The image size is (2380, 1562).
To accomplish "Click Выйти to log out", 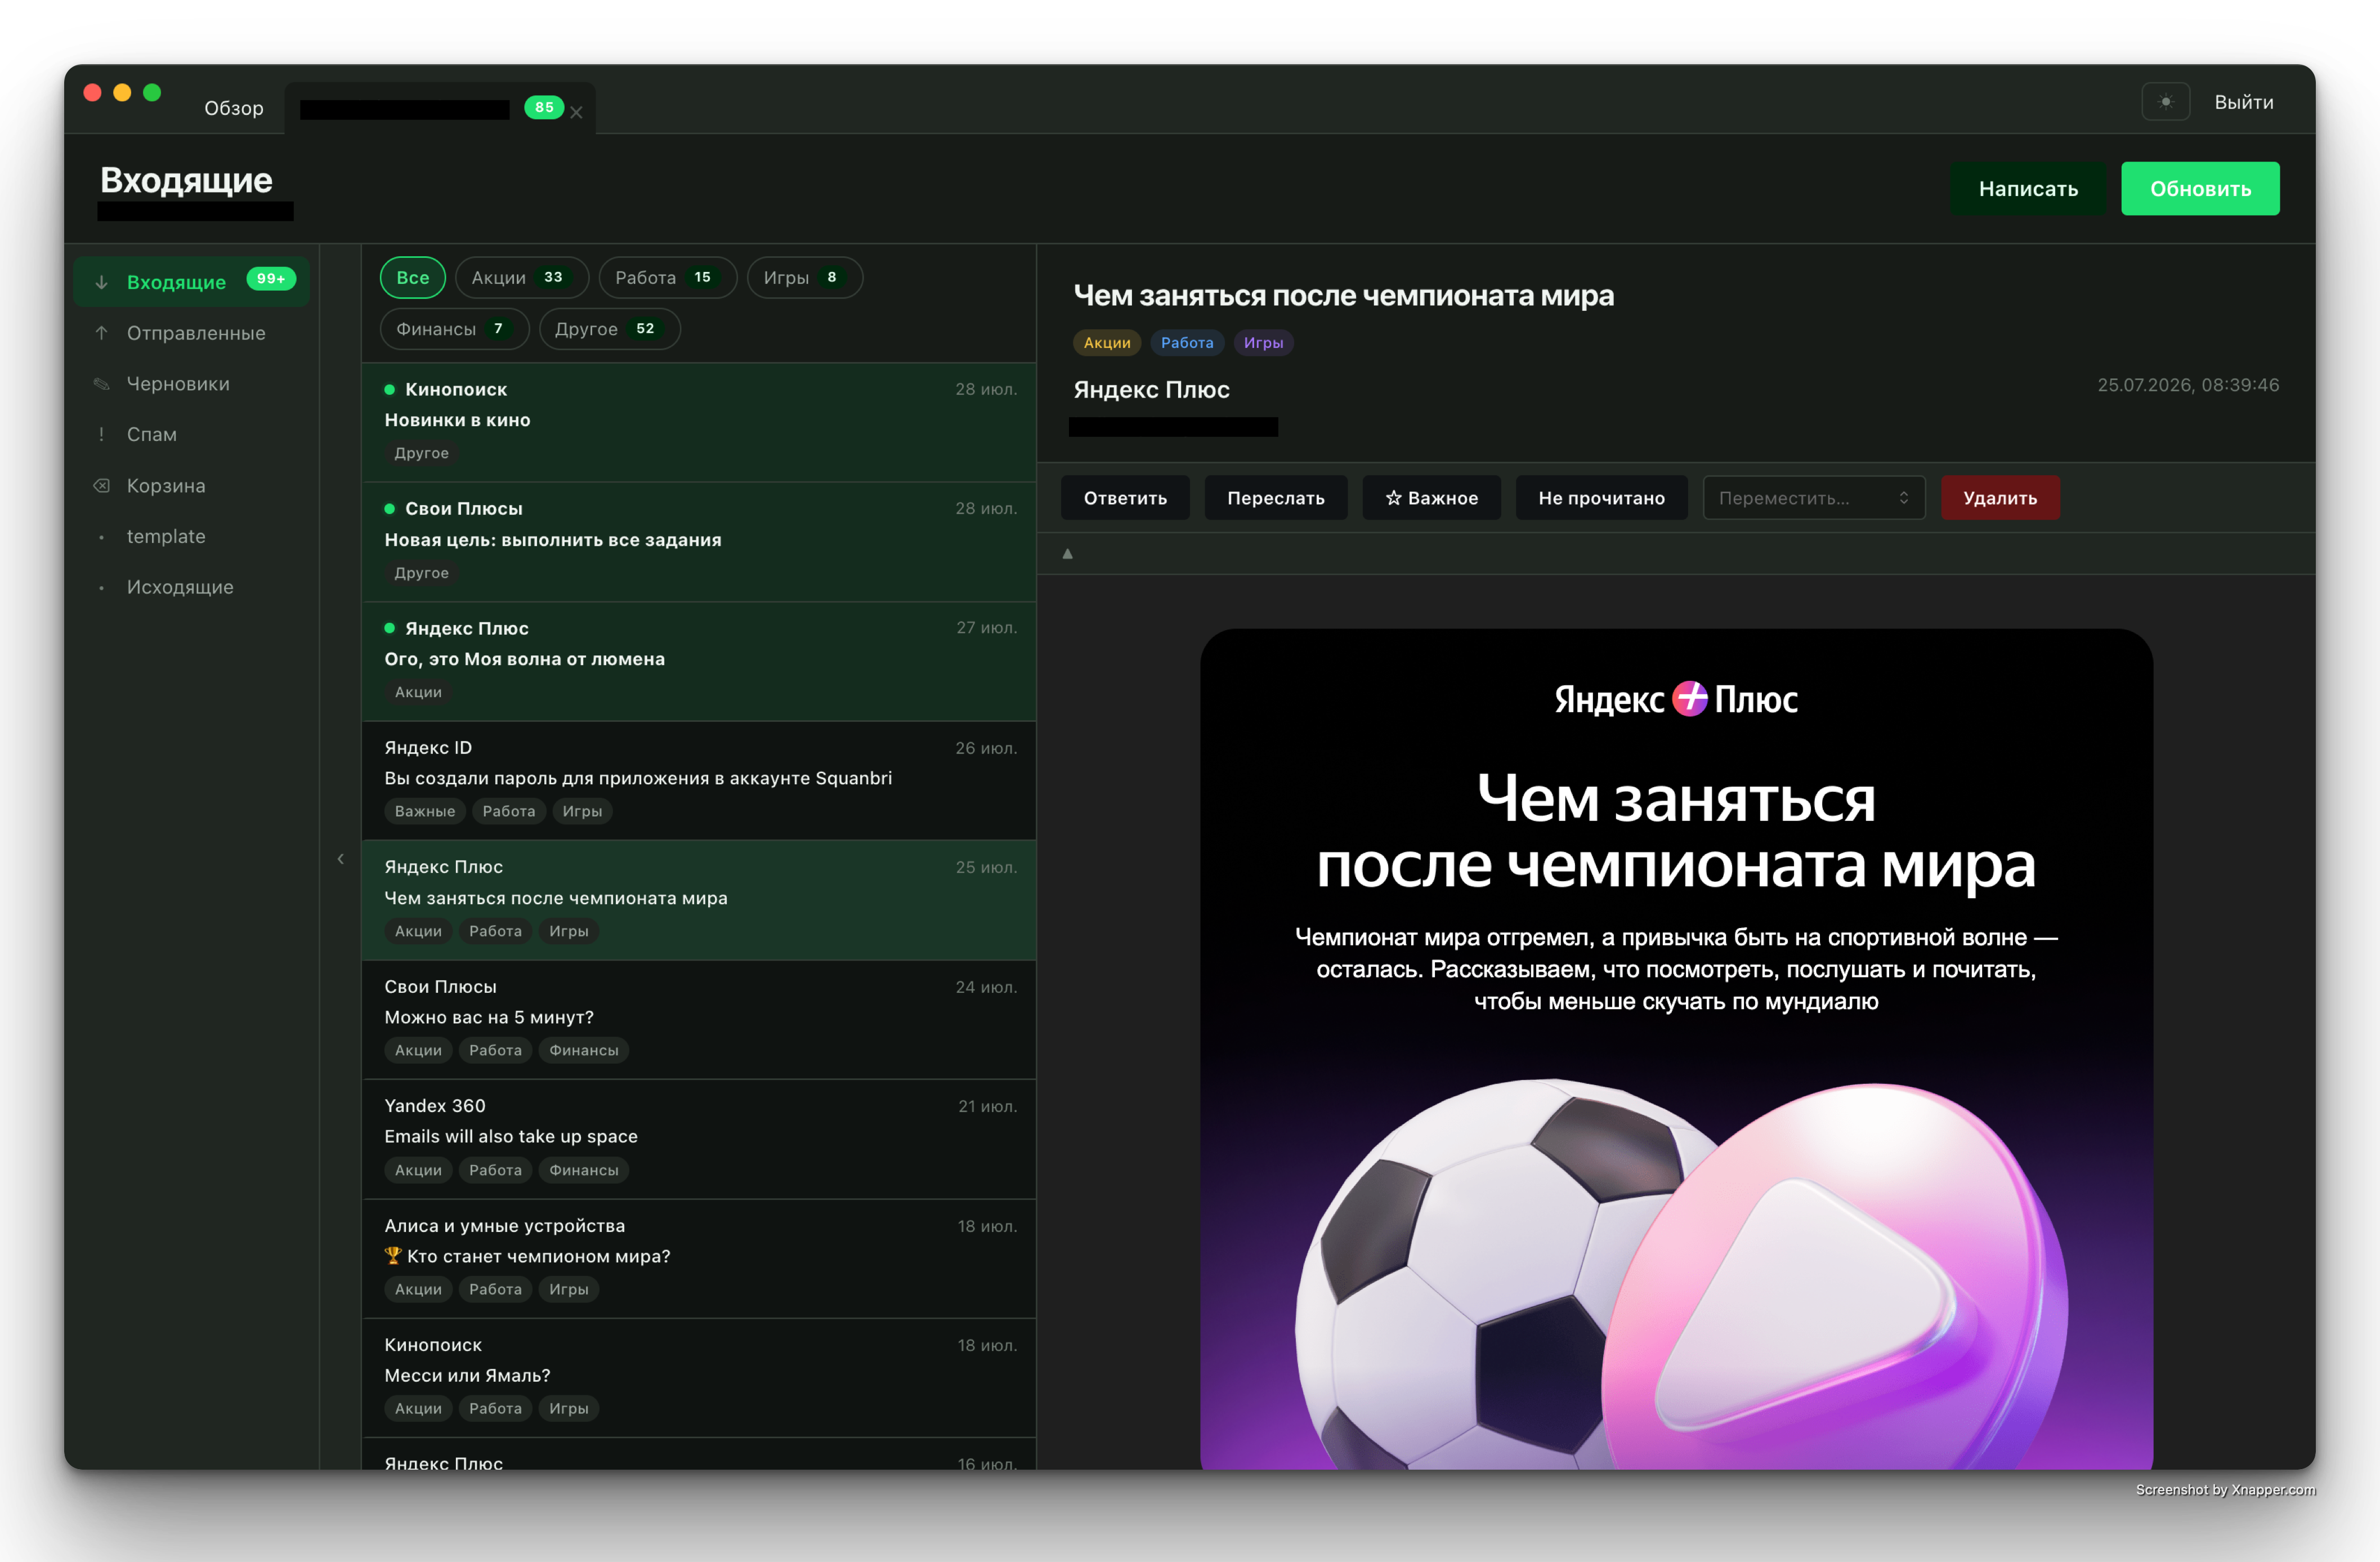I will pyautogui.click(x=2243, y=102).
